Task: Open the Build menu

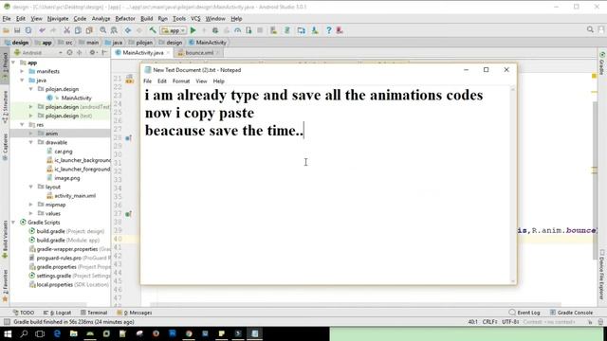Action: pyautogui.click(x=146, y=19)
